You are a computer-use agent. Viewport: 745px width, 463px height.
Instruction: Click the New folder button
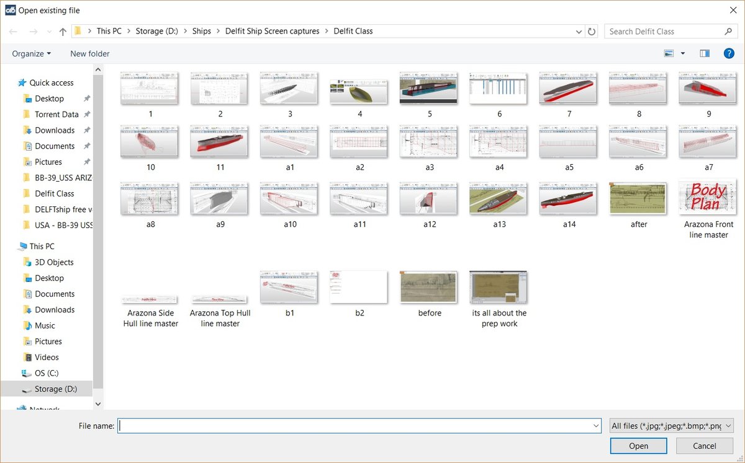[90, 54]
